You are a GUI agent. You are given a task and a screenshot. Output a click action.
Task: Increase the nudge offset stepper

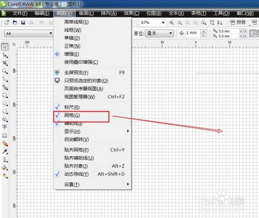204,32
